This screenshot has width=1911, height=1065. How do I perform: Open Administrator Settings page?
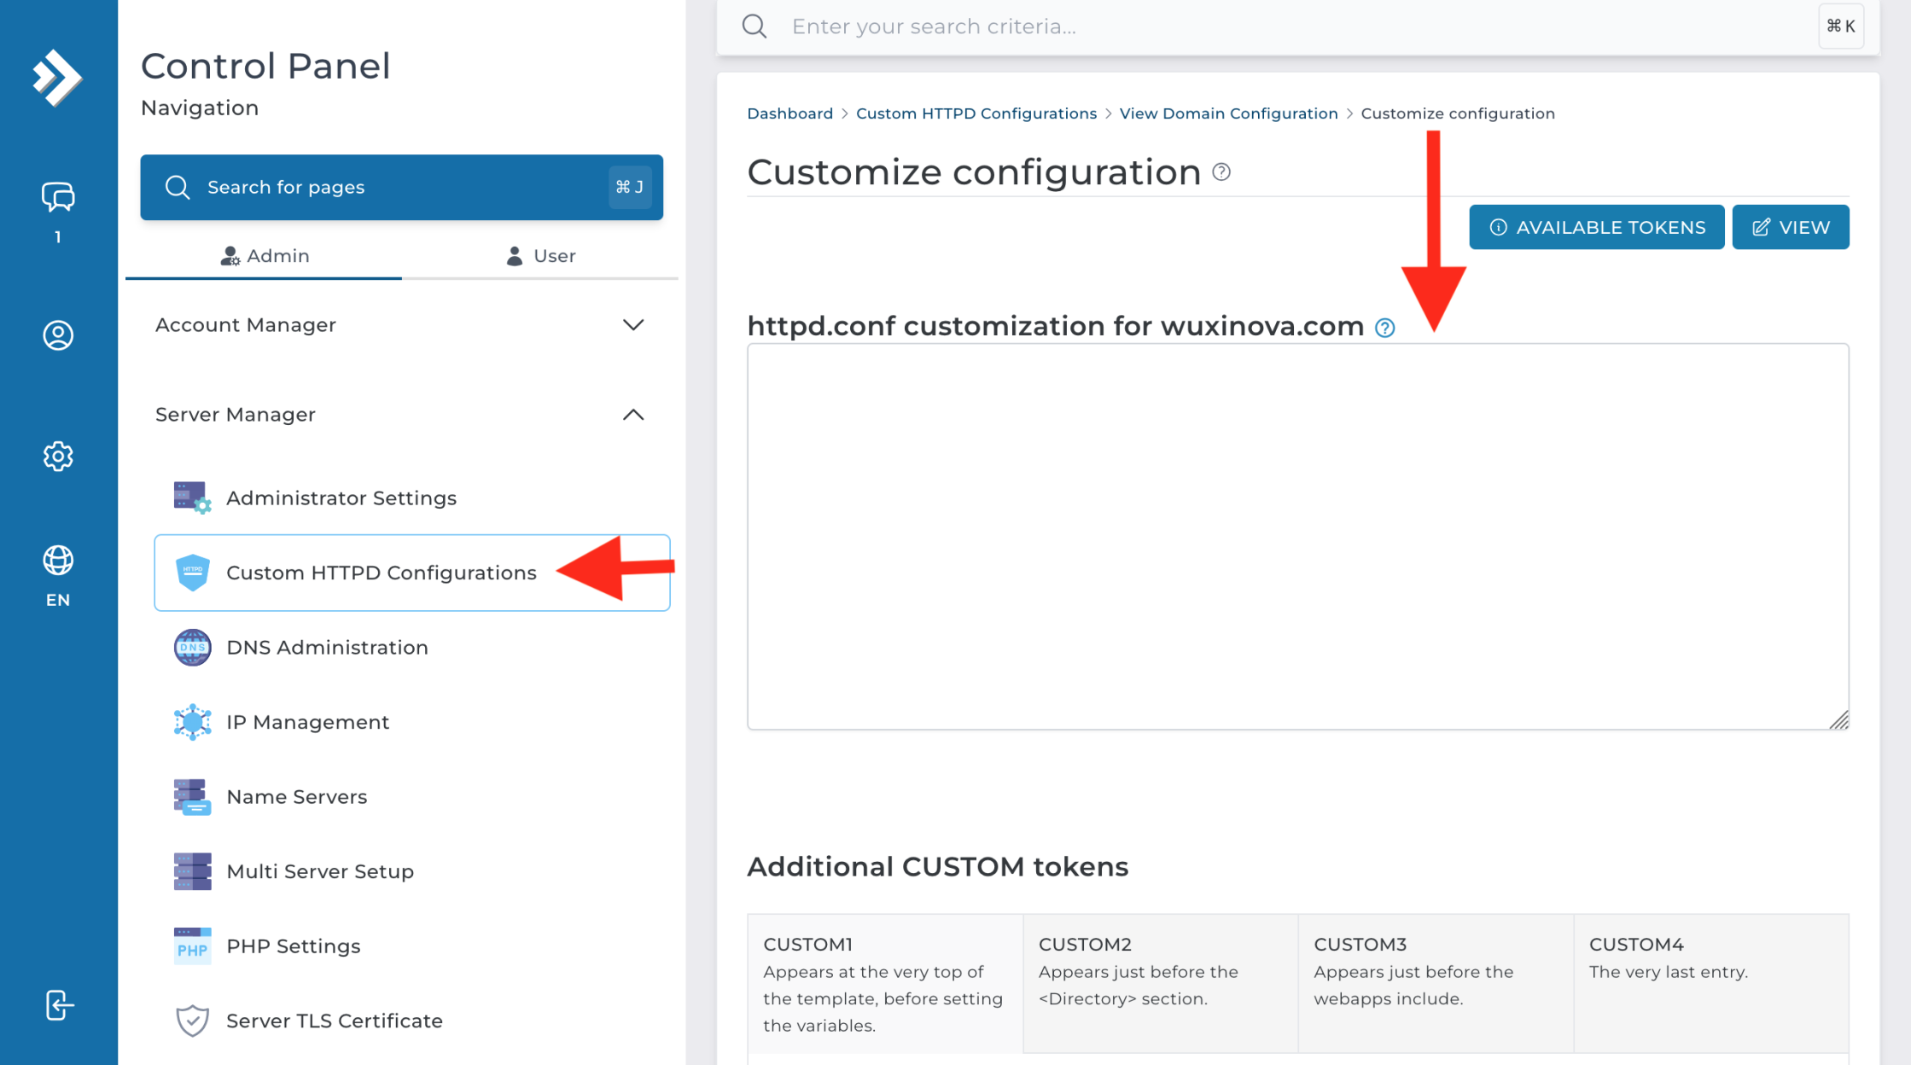coord(412,498)
